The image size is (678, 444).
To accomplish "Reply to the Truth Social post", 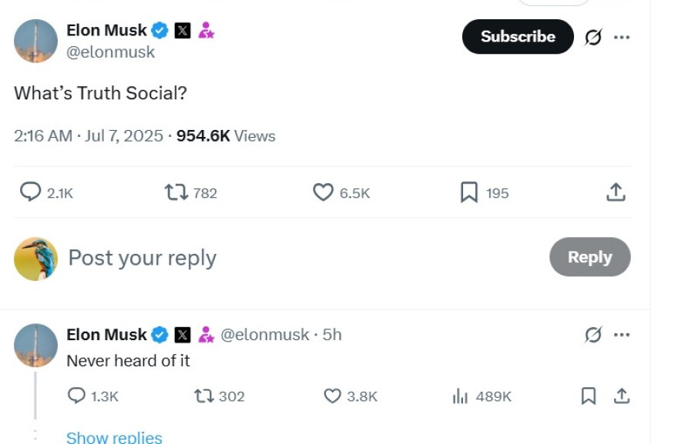I will click(27, 193).
